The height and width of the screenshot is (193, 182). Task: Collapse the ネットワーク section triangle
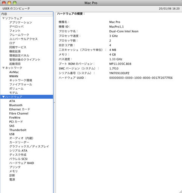click(3, 68)
